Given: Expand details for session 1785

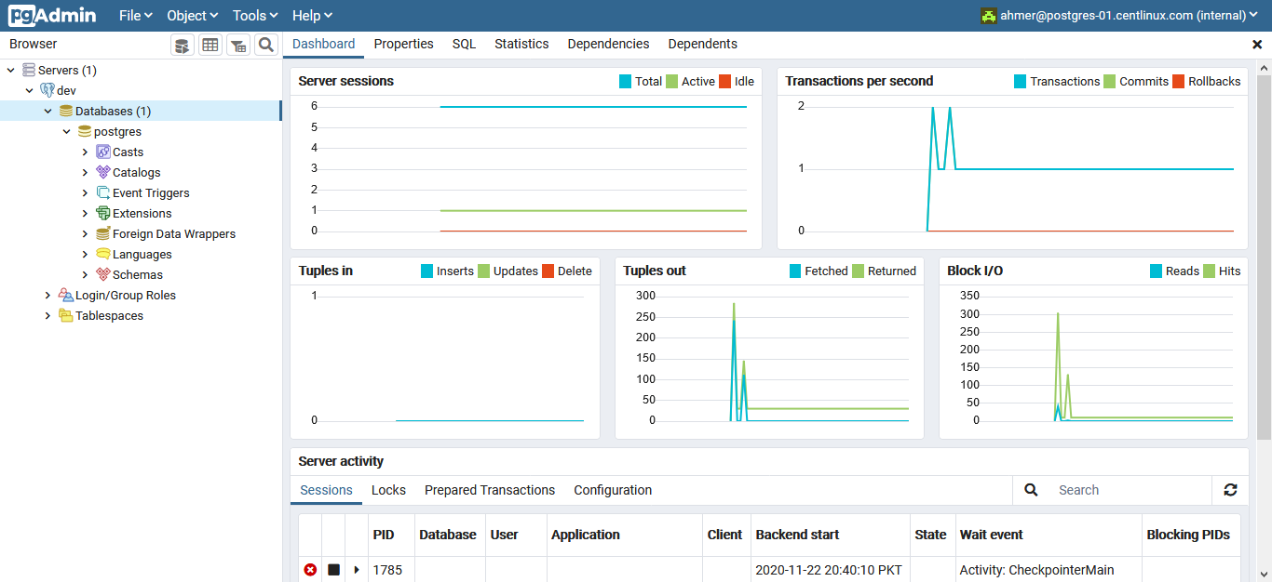Looking at the screenshot, I should 357,569.
